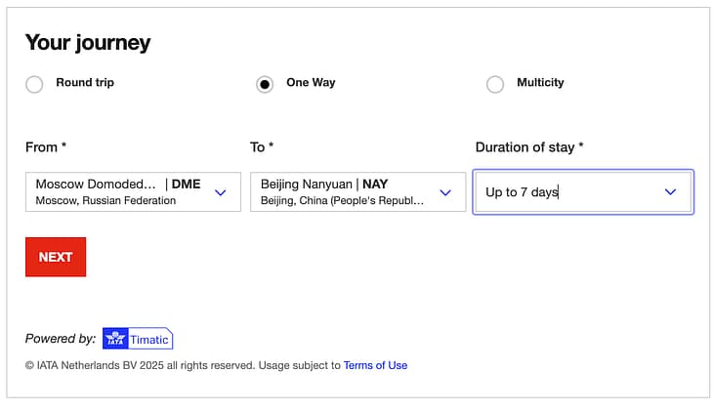The height and width of the screenshot is (412, 713).
Task: Click the "Duration of stay *" label
Action: click(529, 147)
